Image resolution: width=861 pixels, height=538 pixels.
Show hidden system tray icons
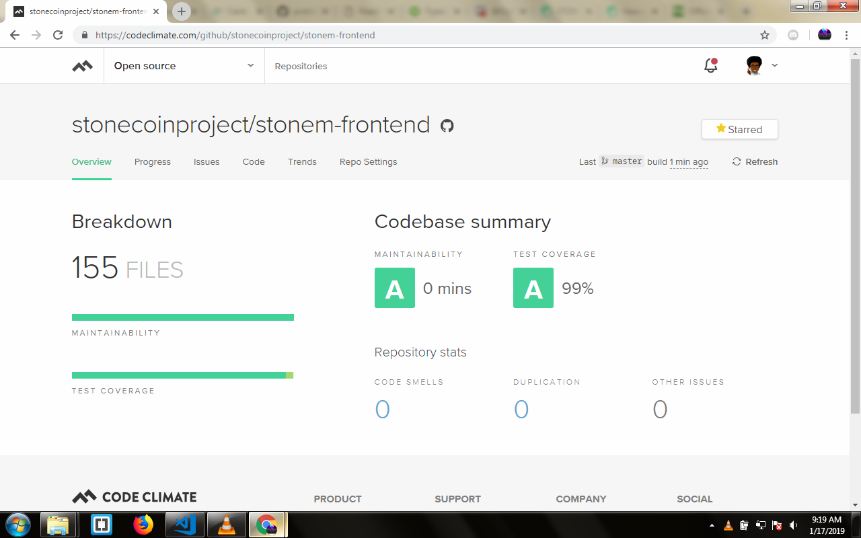(x=712, y=525)
